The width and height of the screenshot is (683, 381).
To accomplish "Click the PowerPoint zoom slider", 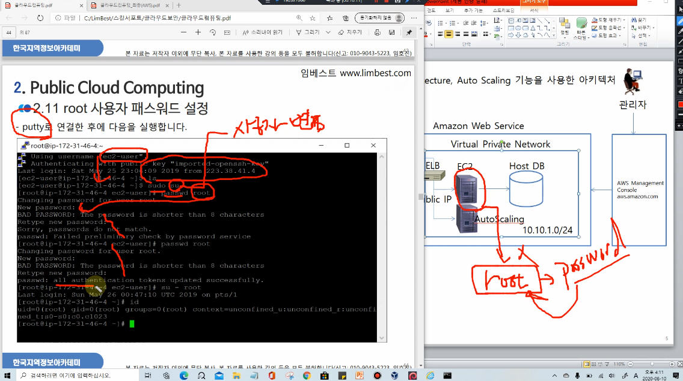I will pos(651,364).
